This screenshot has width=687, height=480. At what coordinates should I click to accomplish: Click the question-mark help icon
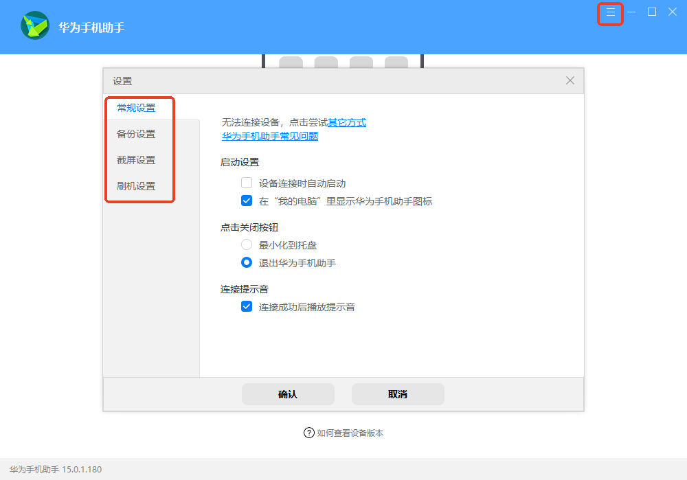coord(308,433)
